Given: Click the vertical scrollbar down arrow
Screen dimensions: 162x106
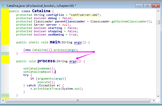Looking at the screenshot, I should click(x=158, y=96).
